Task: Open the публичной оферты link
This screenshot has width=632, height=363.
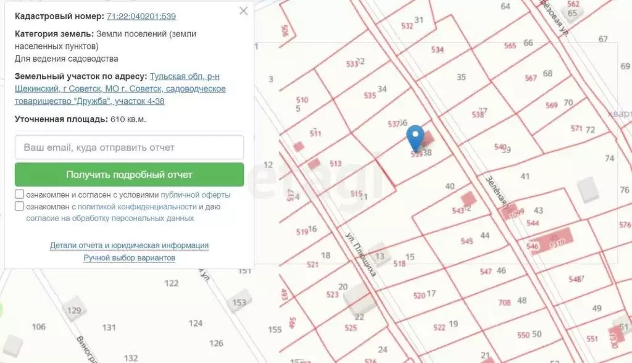Action: point(196,195)
